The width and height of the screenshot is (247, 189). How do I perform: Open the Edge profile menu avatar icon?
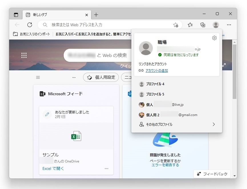216,25
